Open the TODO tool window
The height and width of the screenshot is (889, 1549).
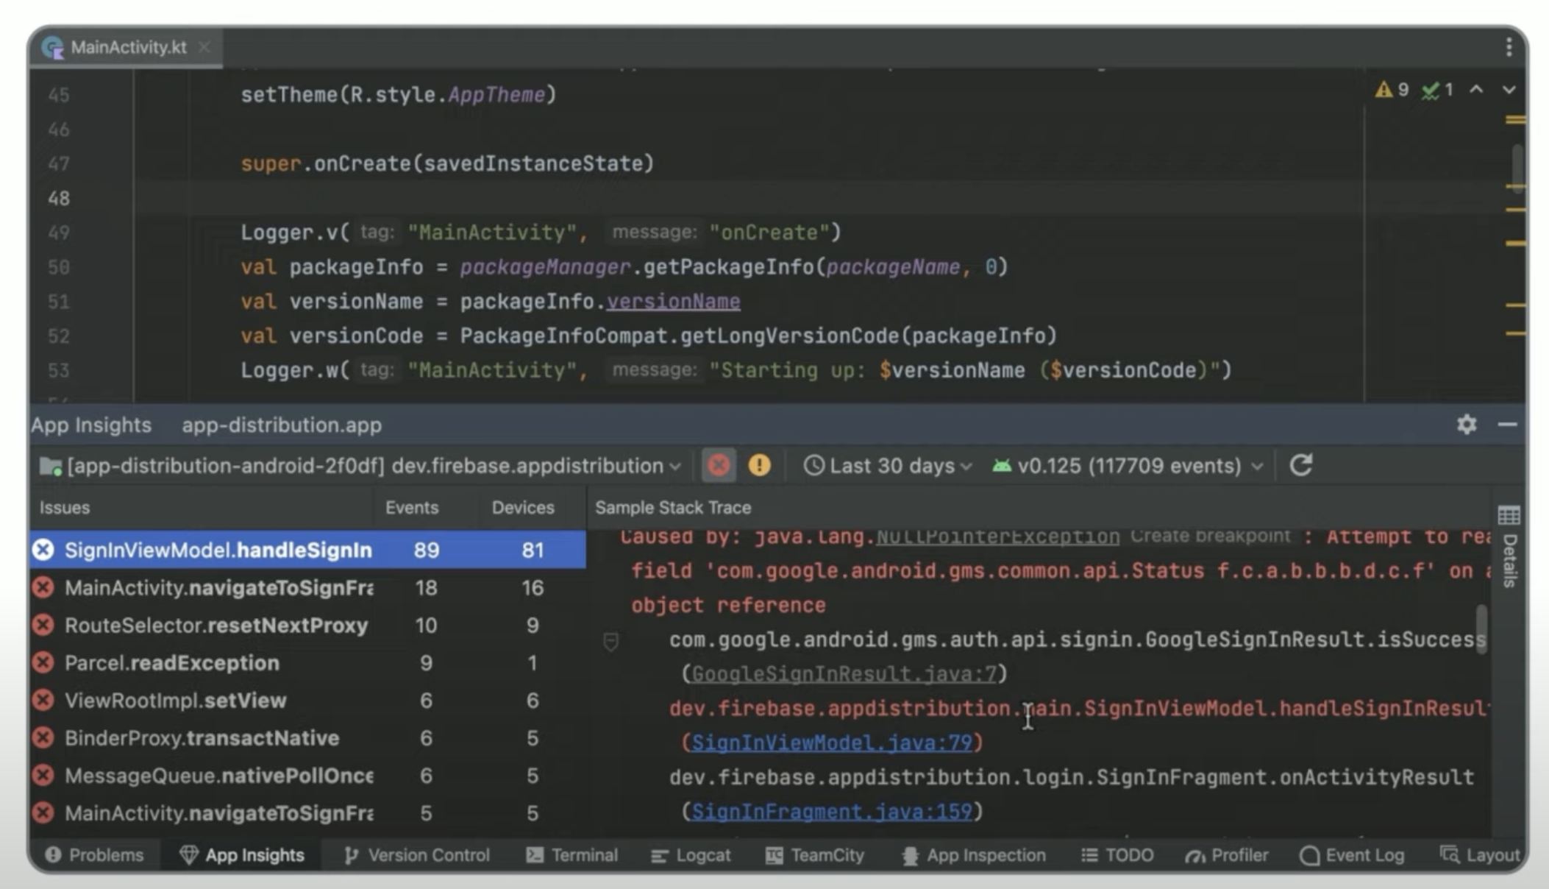tap(1117, 855)
